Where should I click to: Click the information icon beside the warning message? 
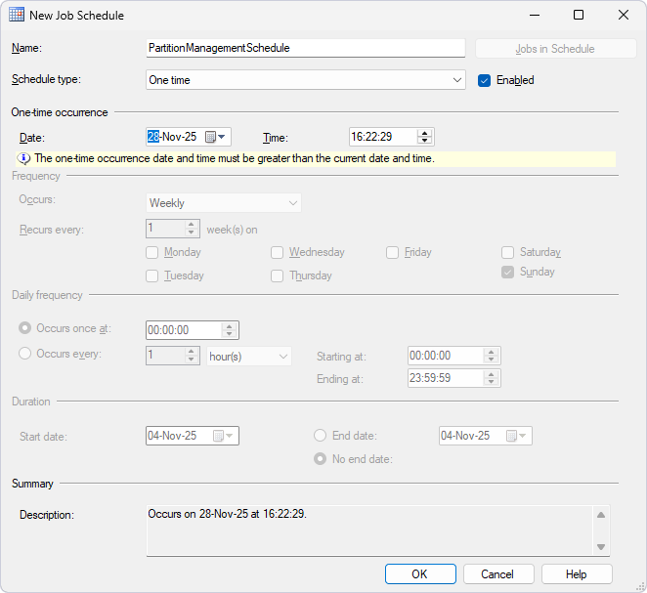(x=23, y=158)
